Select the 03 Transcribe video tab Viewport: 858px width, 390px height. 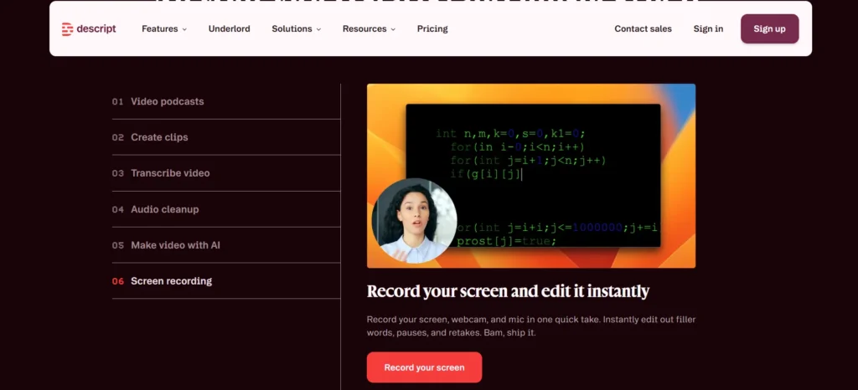[226, 173]
